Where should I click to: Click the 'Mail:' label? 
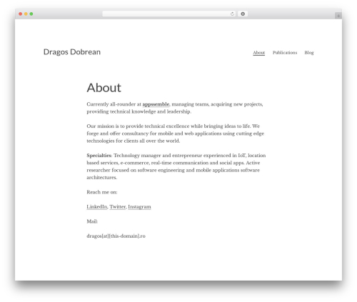[92, 221]
